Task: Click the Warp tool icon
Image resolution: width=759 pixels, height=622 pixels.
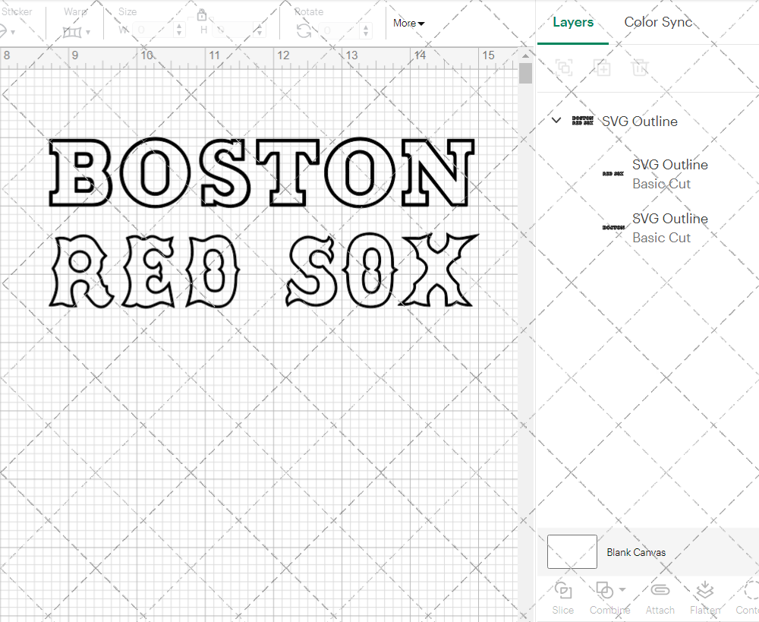Action: (72, 32)
